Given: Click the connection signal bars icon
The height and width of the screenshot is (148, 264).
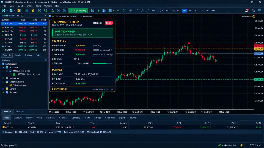Looking at the screenshot, I should click(x=241, y=145).
